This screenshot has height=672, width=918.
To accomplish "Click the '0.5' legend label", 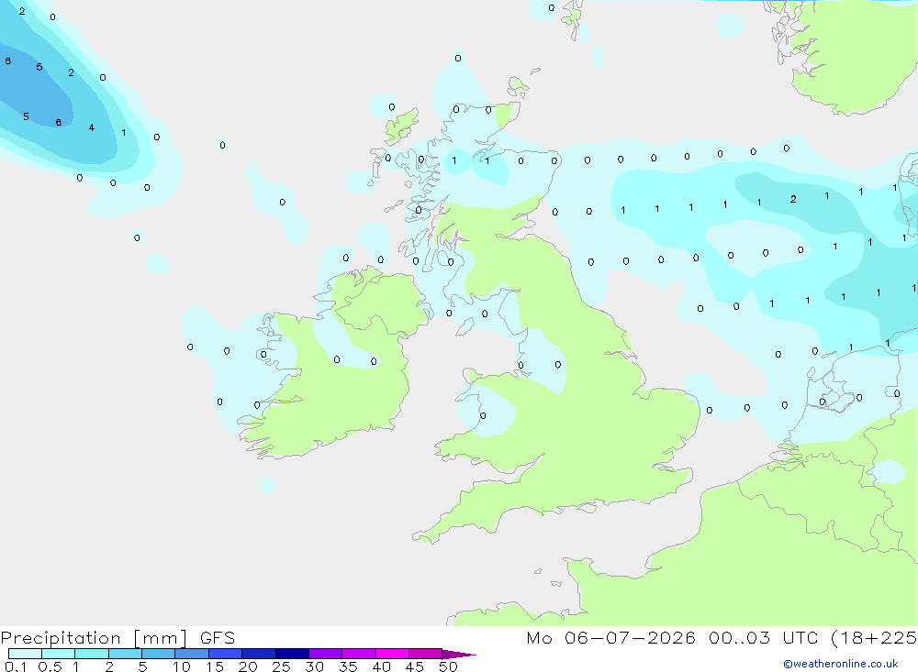I will point(50,666).
